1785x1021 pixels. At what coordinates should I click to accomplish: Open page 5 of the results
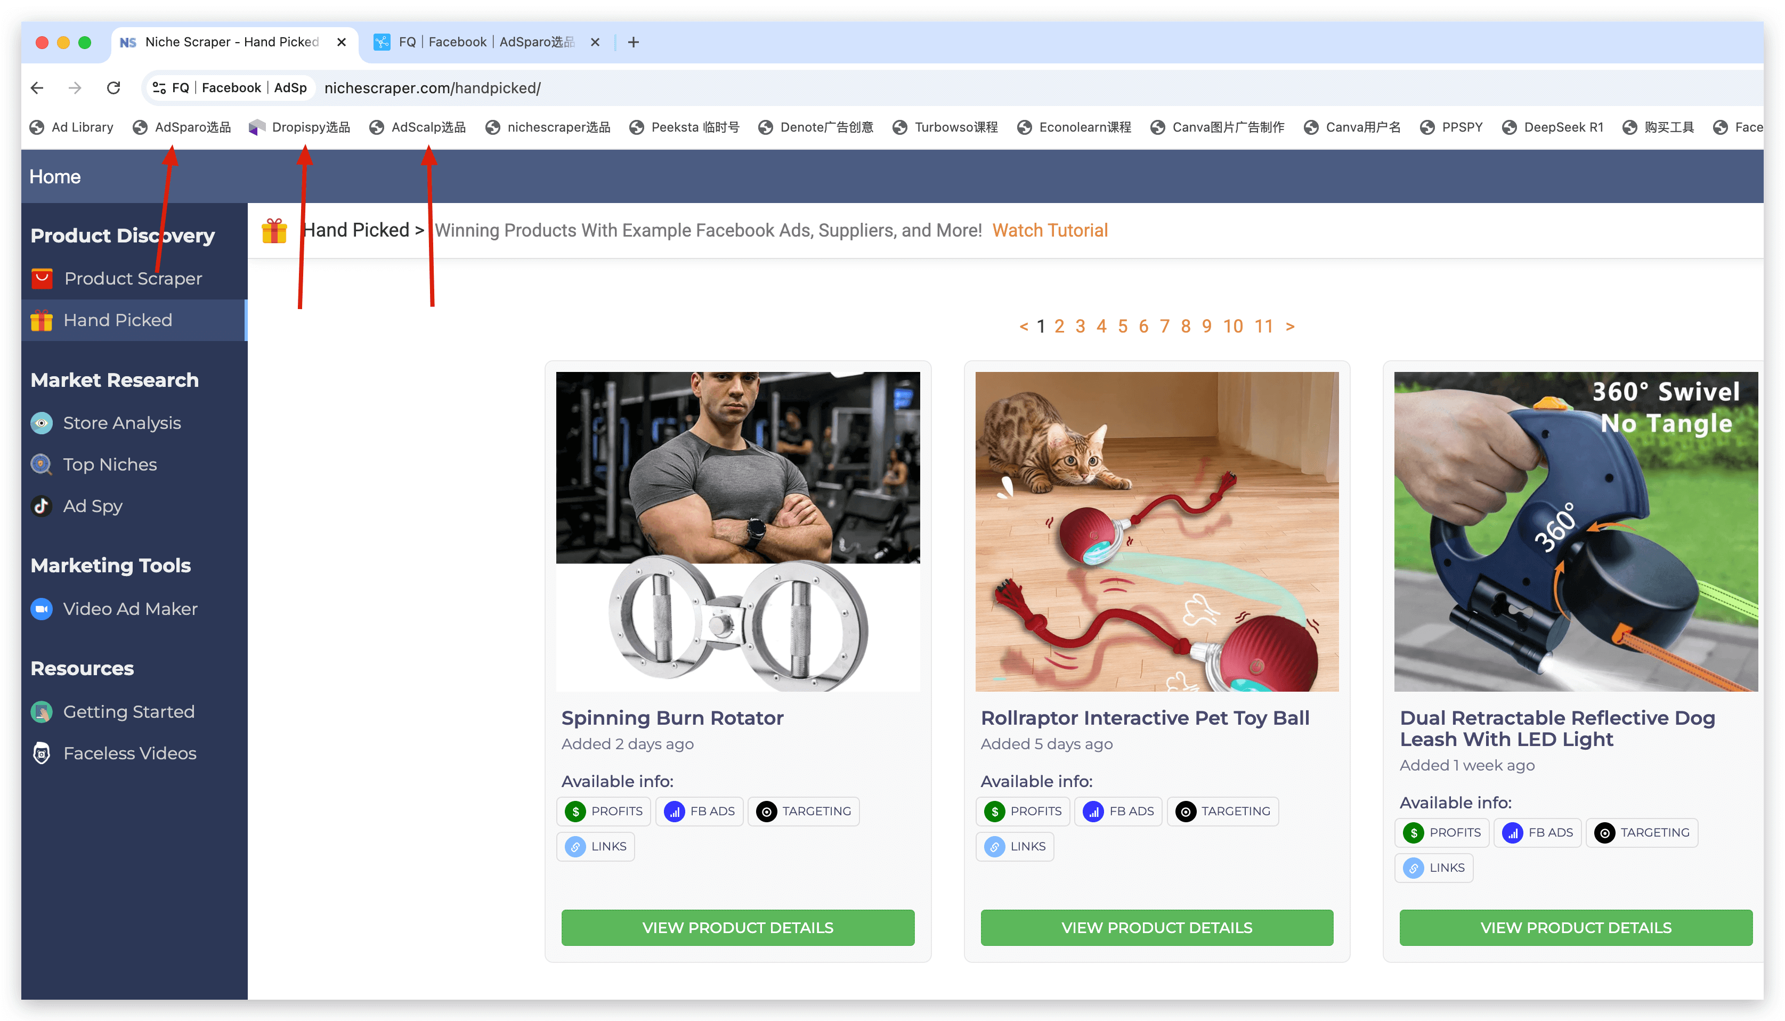[1123, 326]
